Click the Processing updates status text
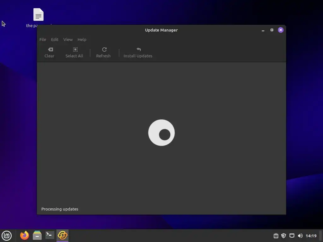 tap(60, 209)
